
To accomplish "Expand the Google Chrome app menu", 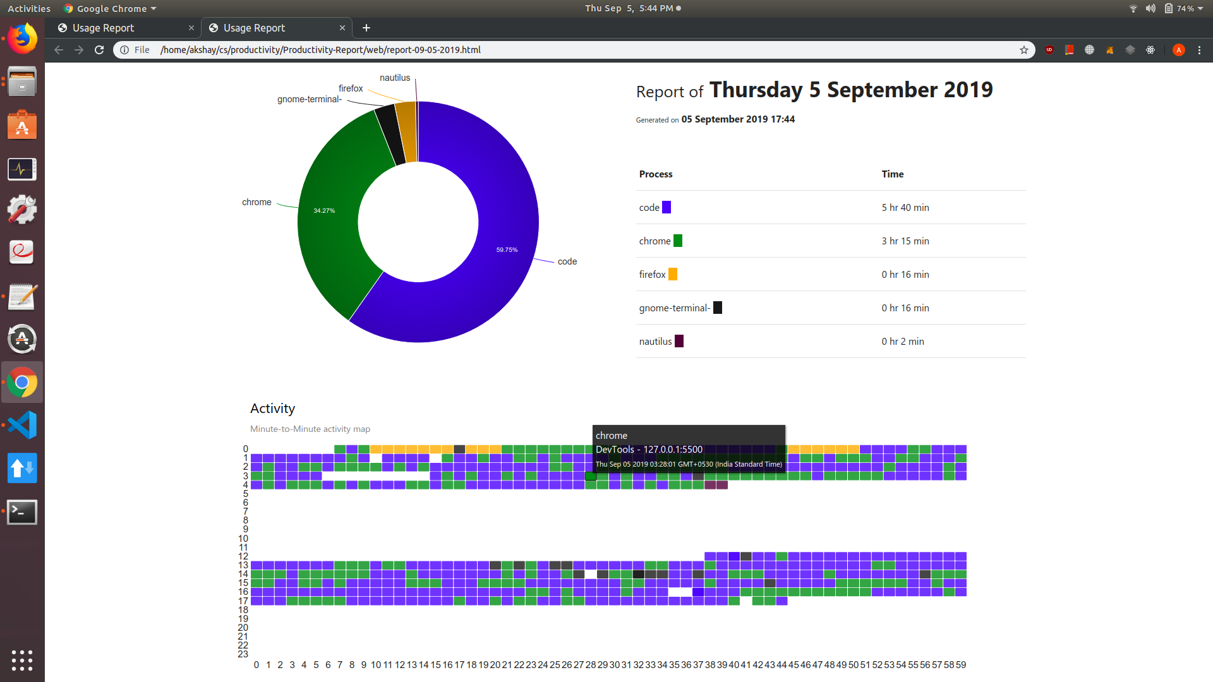I will click(x=111, y=8).
